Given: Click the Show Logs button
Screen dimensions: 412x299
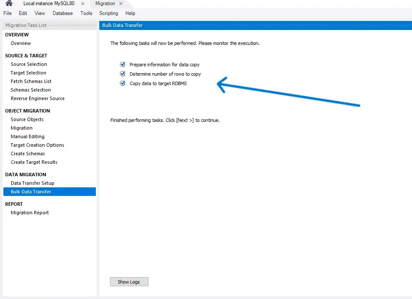Looking at the screenshot, I should coord(129,281).
